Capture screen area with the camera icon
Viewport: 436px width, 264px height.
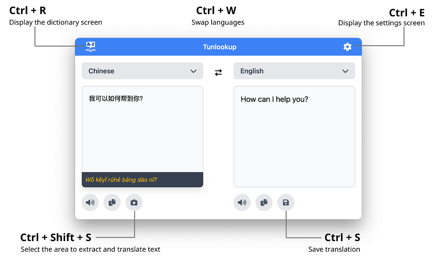(x=134, y=202)
